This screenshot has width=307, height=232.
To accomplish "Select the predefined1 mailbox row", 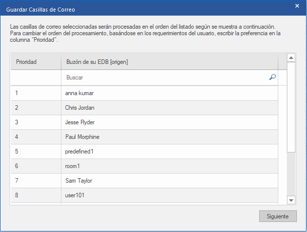I will 169,151.
